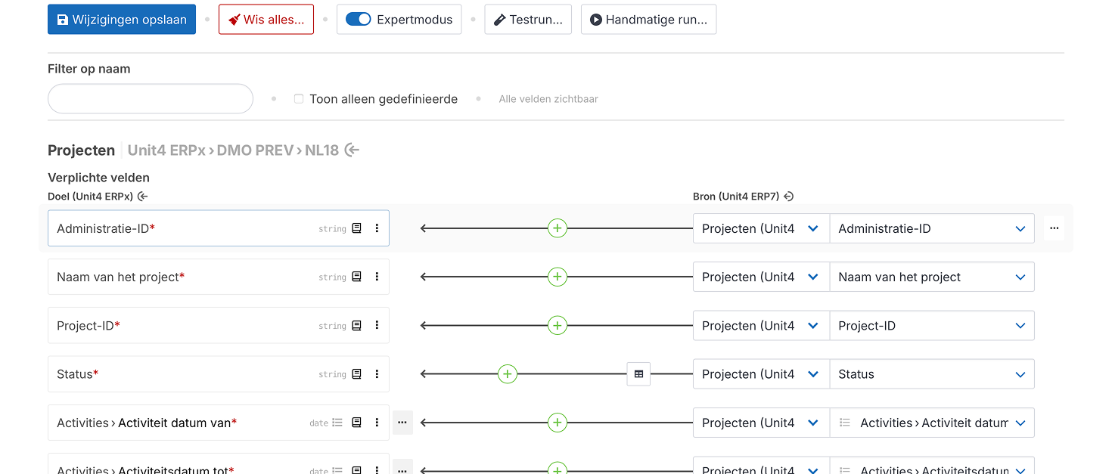Screen dimensions: 1112x474
Task: Check the Toon alleen gedefinieerde checkbox
Action: pyautogui.click(x=298, y=98)
